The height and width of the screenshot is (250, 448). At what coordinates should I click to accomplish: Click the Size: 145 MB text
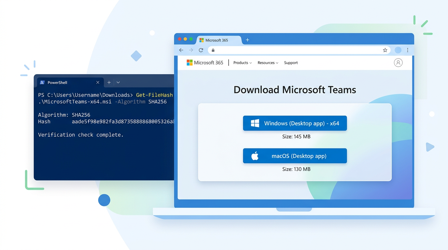click(296, 136)
